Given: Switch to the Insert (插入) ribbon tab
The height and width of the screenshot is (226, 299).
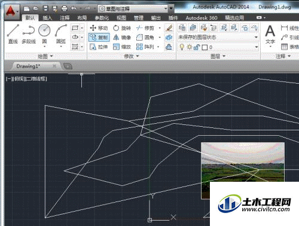Looking at the screenshot, I should coord(47,18).
